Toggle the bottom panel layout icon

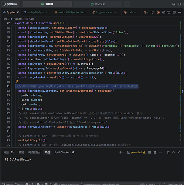[x=174, y=4]
